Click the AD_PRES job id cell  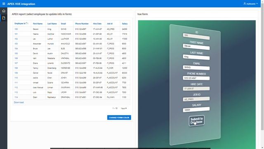tap(111, 29)
